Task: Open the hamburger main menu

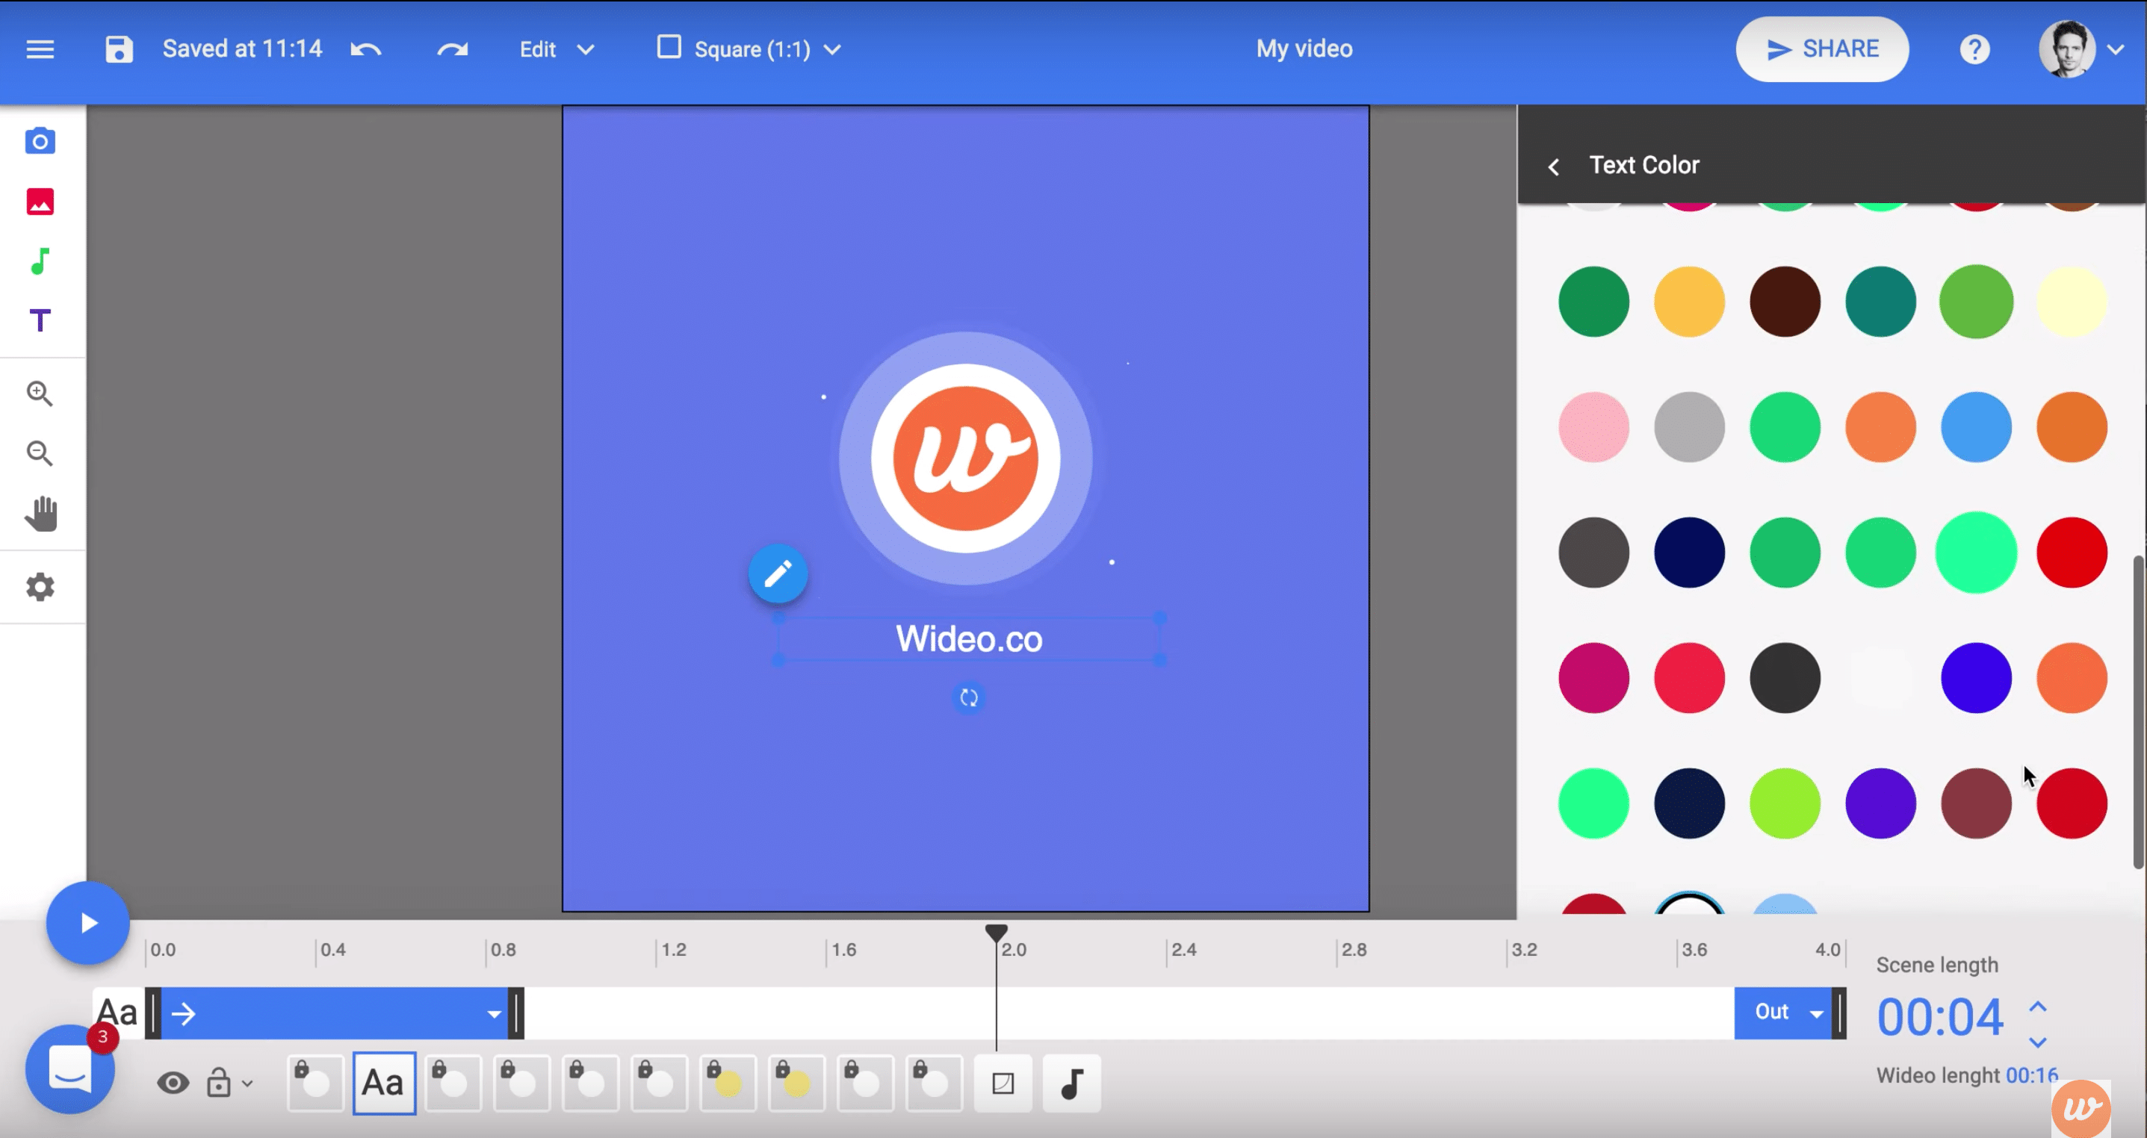Action: point(40,49)
